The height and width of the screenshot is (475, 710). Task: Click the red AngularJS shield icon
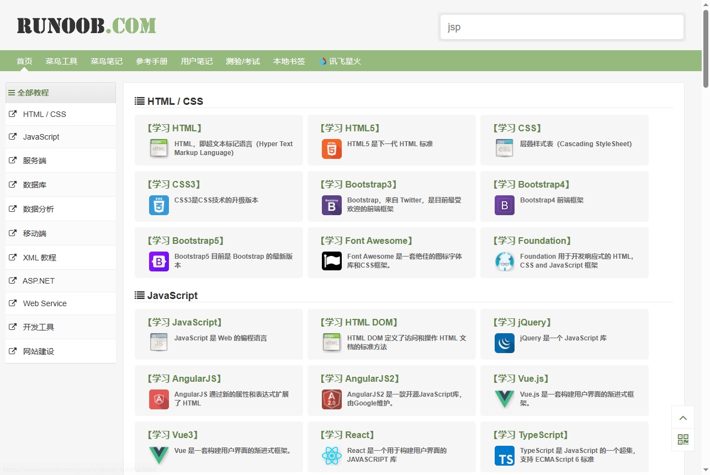coord(159,399)
